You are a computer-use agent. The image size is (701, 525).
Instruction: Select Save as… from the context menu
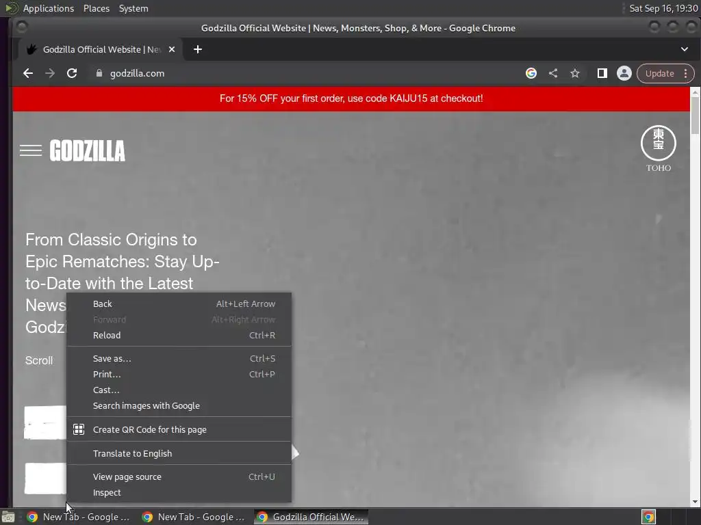(179, 358)
